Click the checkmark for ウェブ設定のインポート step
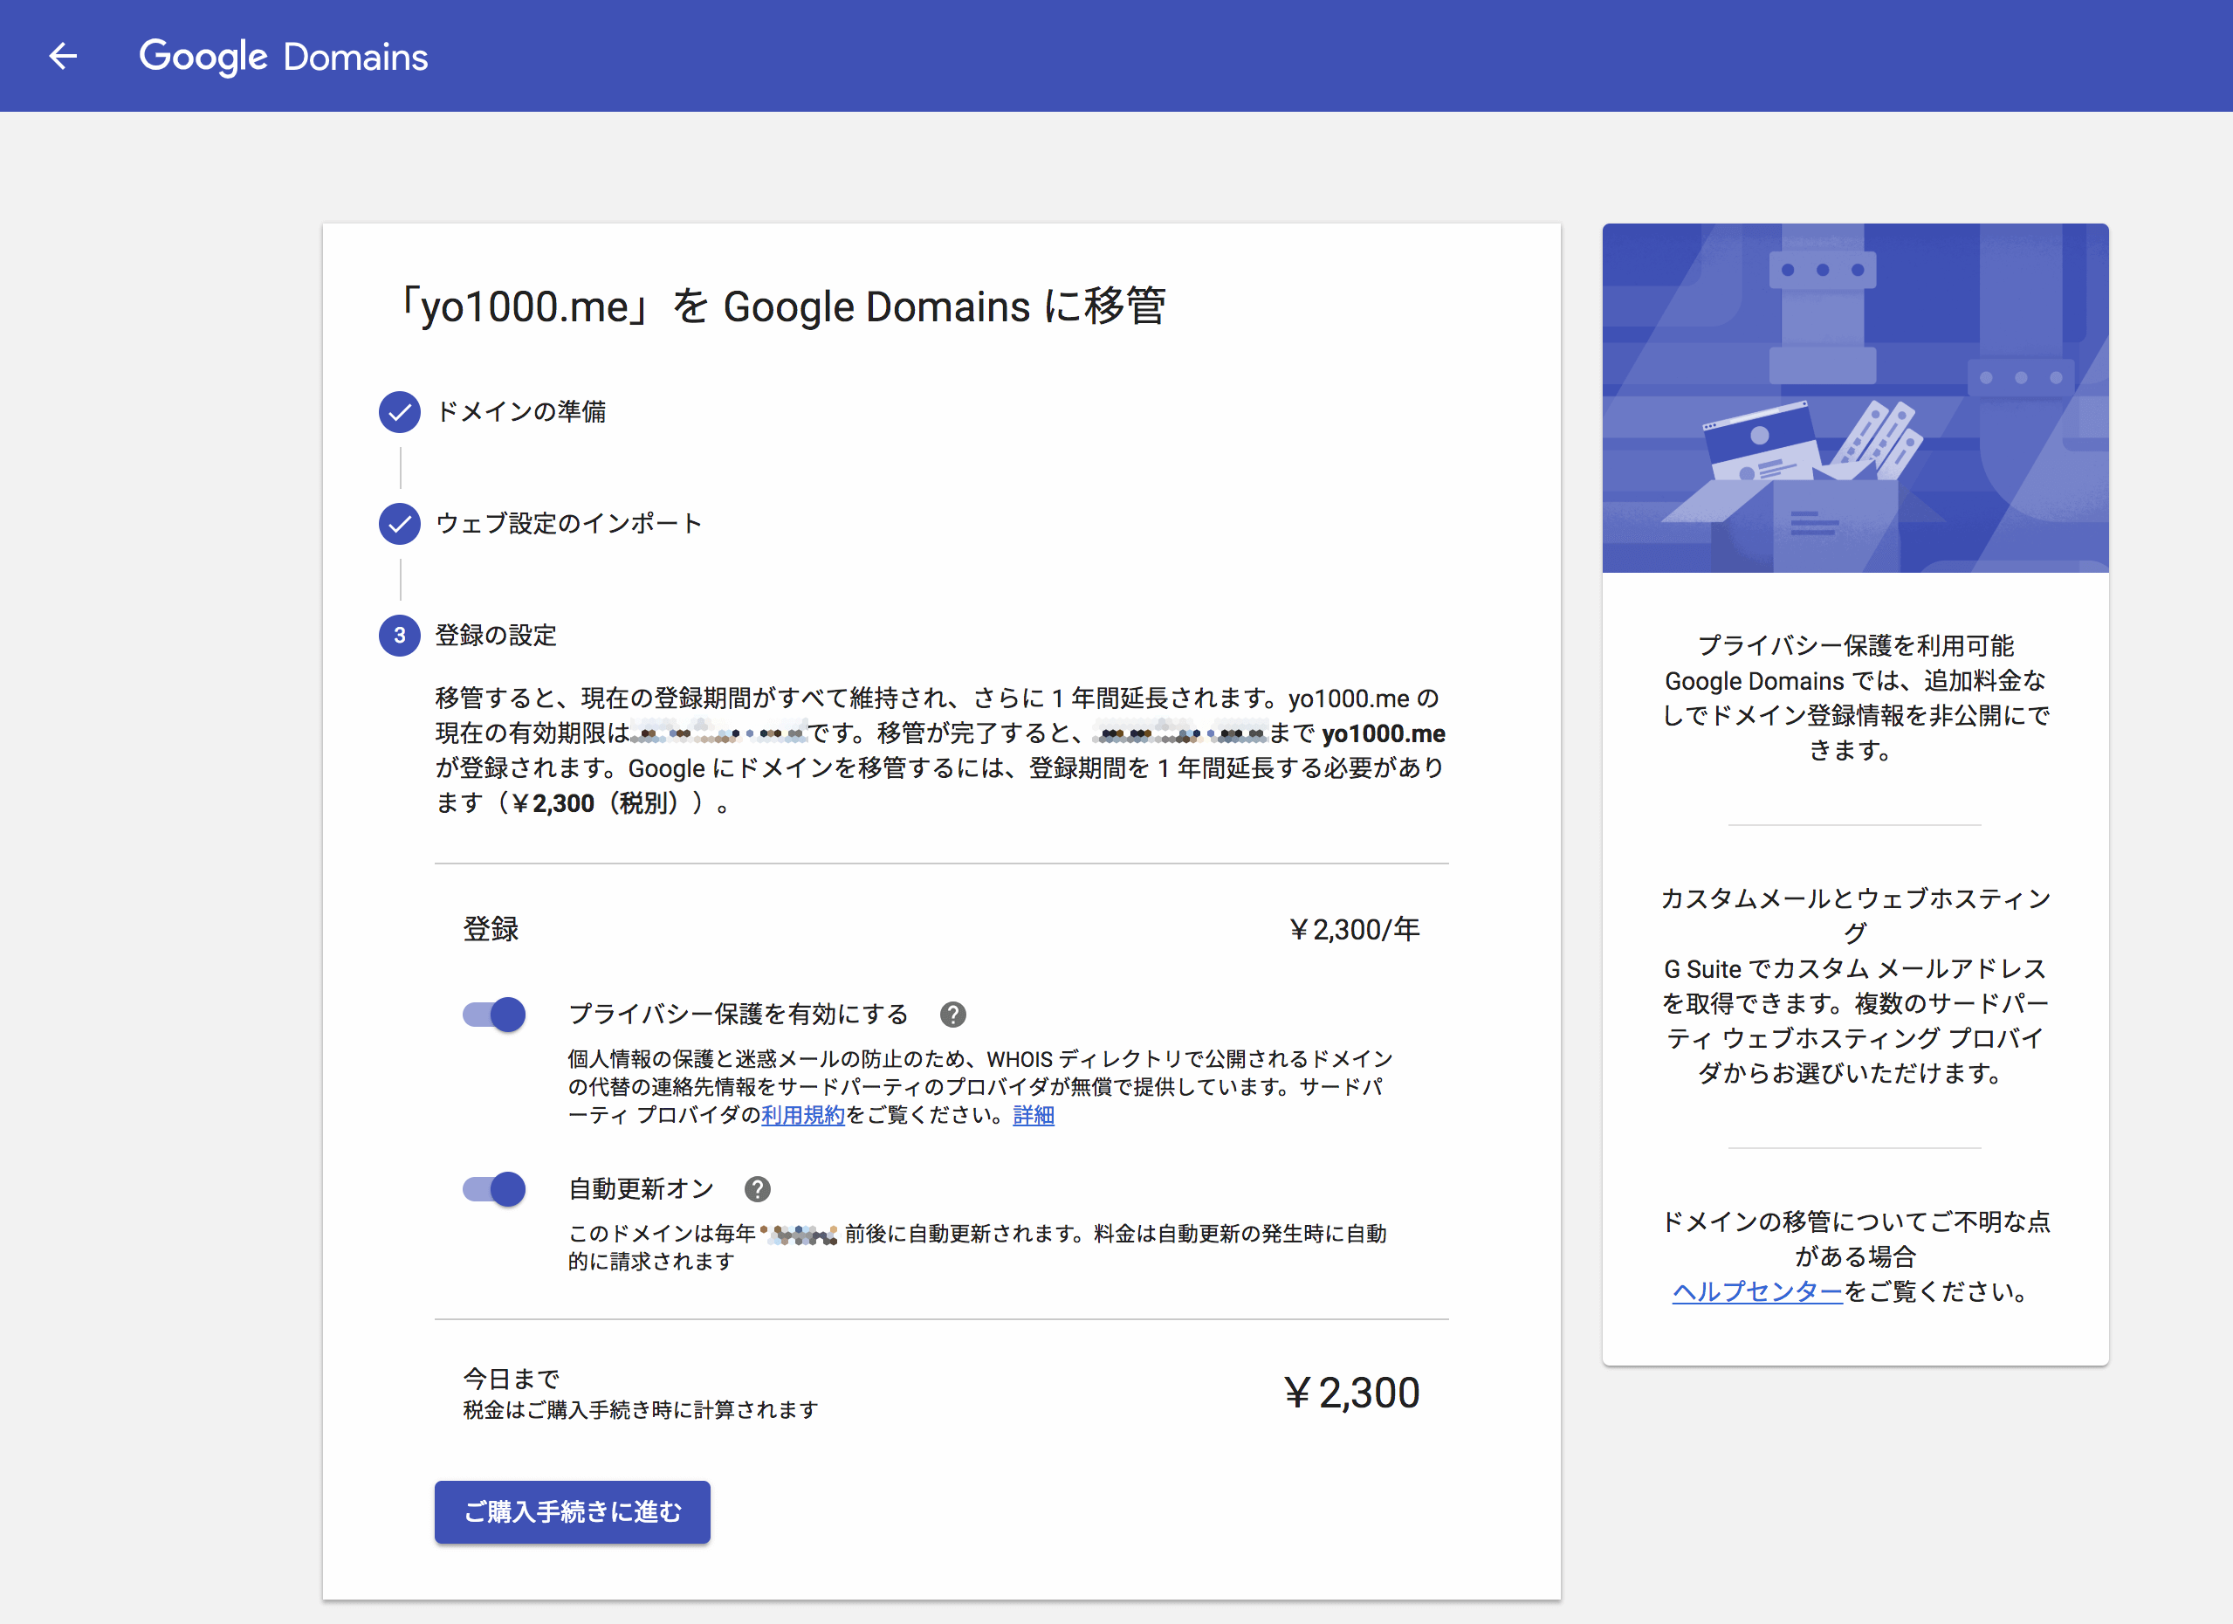 (399, 523)
